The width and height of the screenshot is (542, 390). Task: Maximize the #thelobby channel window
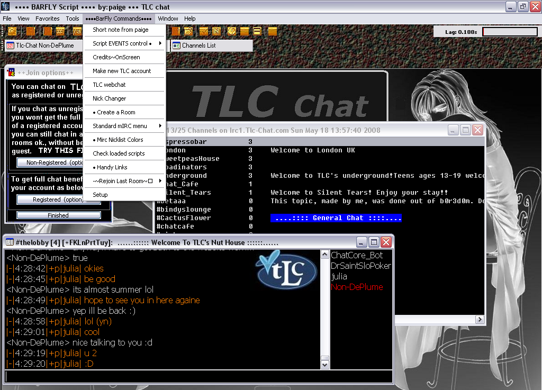pyautogui.click(x=374, y=242)
